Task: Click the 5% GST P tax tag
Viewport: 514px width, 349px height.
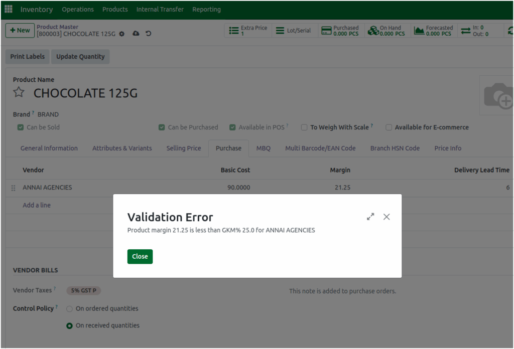Action: tap(83, 290)
